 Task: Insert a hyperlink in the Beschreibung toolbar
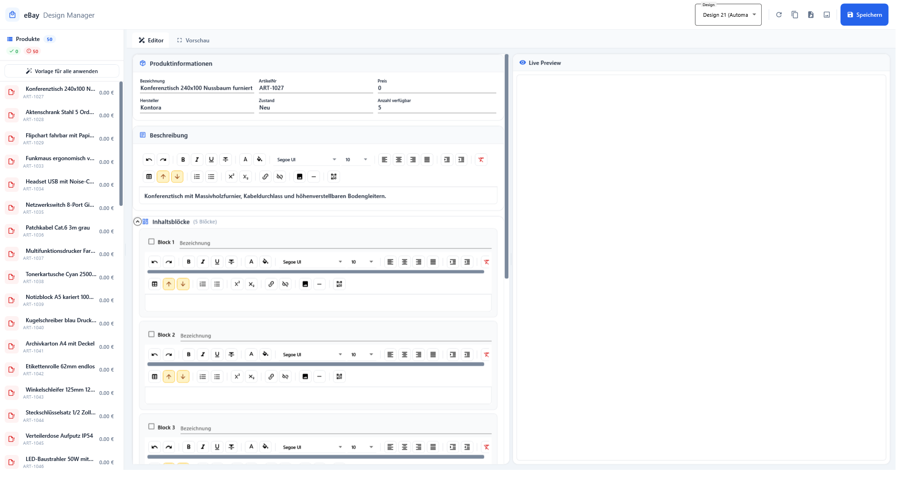(265, 176)
